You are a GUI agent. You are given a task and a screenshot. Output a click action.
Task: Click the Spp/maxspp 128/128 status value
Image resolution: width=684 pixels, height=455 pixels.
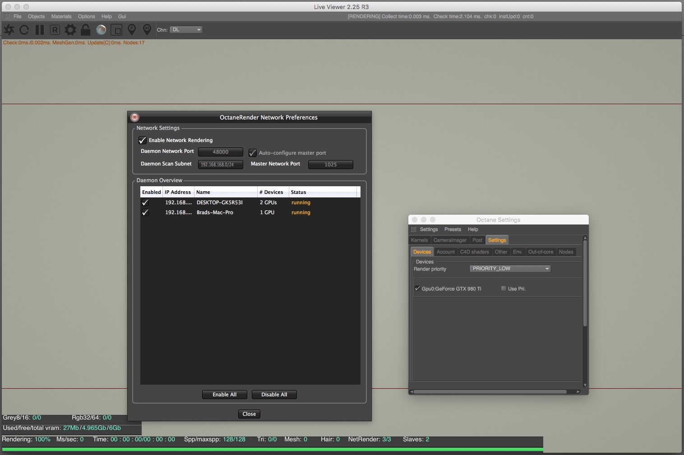coord(234,439)
